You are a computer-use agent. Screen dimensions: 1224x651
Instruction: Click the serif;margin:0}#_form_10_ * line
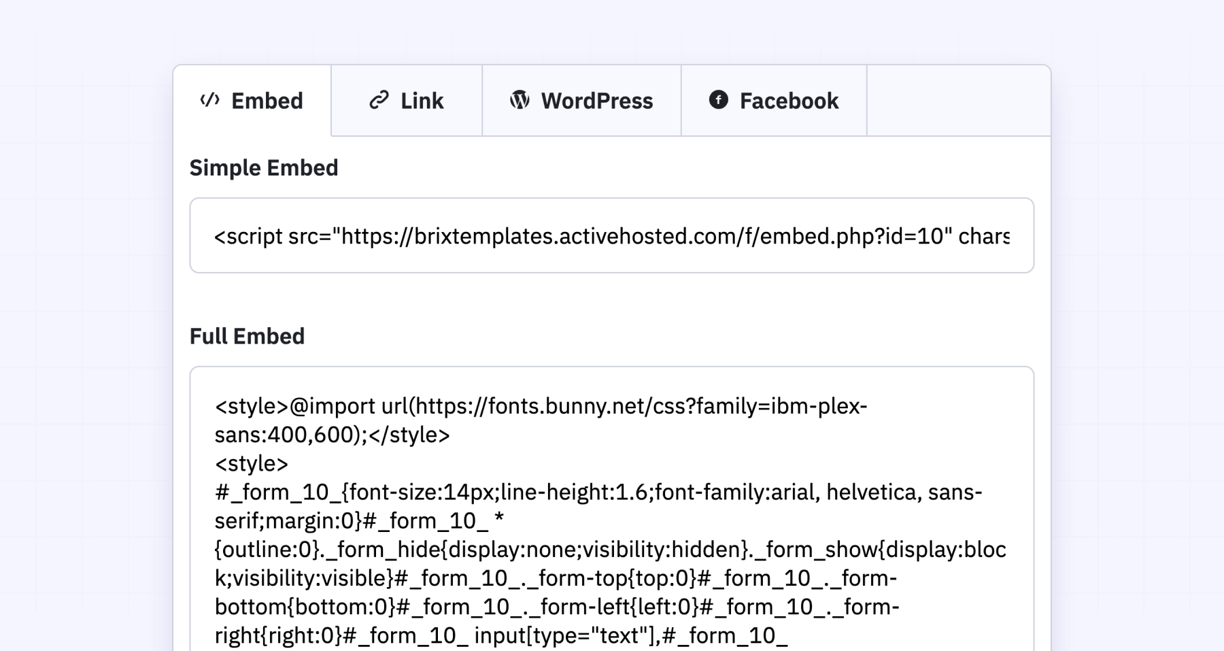point(360,520)
